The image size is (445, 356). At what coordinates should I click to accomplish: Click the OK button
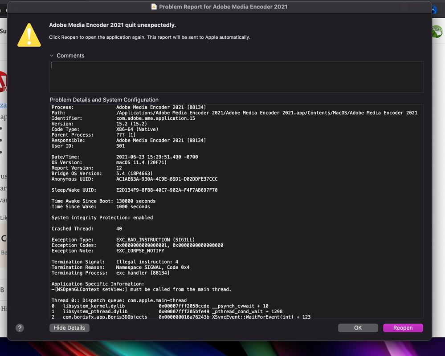(x=358, y=328)
